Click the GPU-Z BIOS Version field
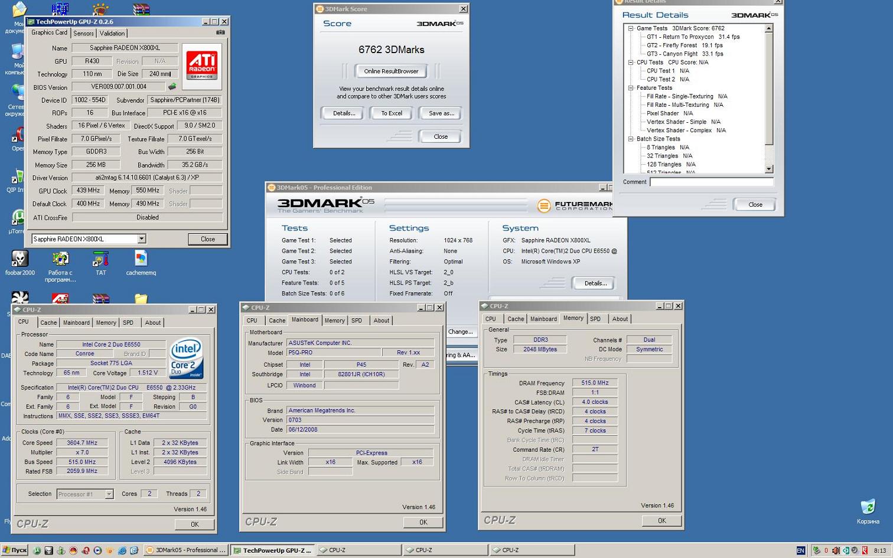This screenshot has height=558, width=893. (x=118, y=87)
